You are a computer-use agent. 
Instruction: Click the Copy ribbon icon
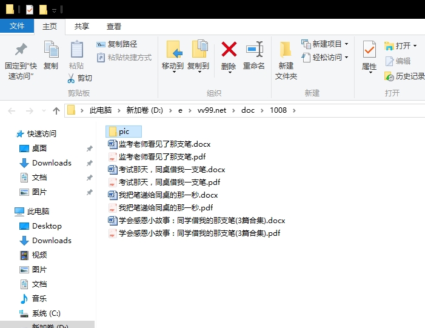tap(51, 49)
